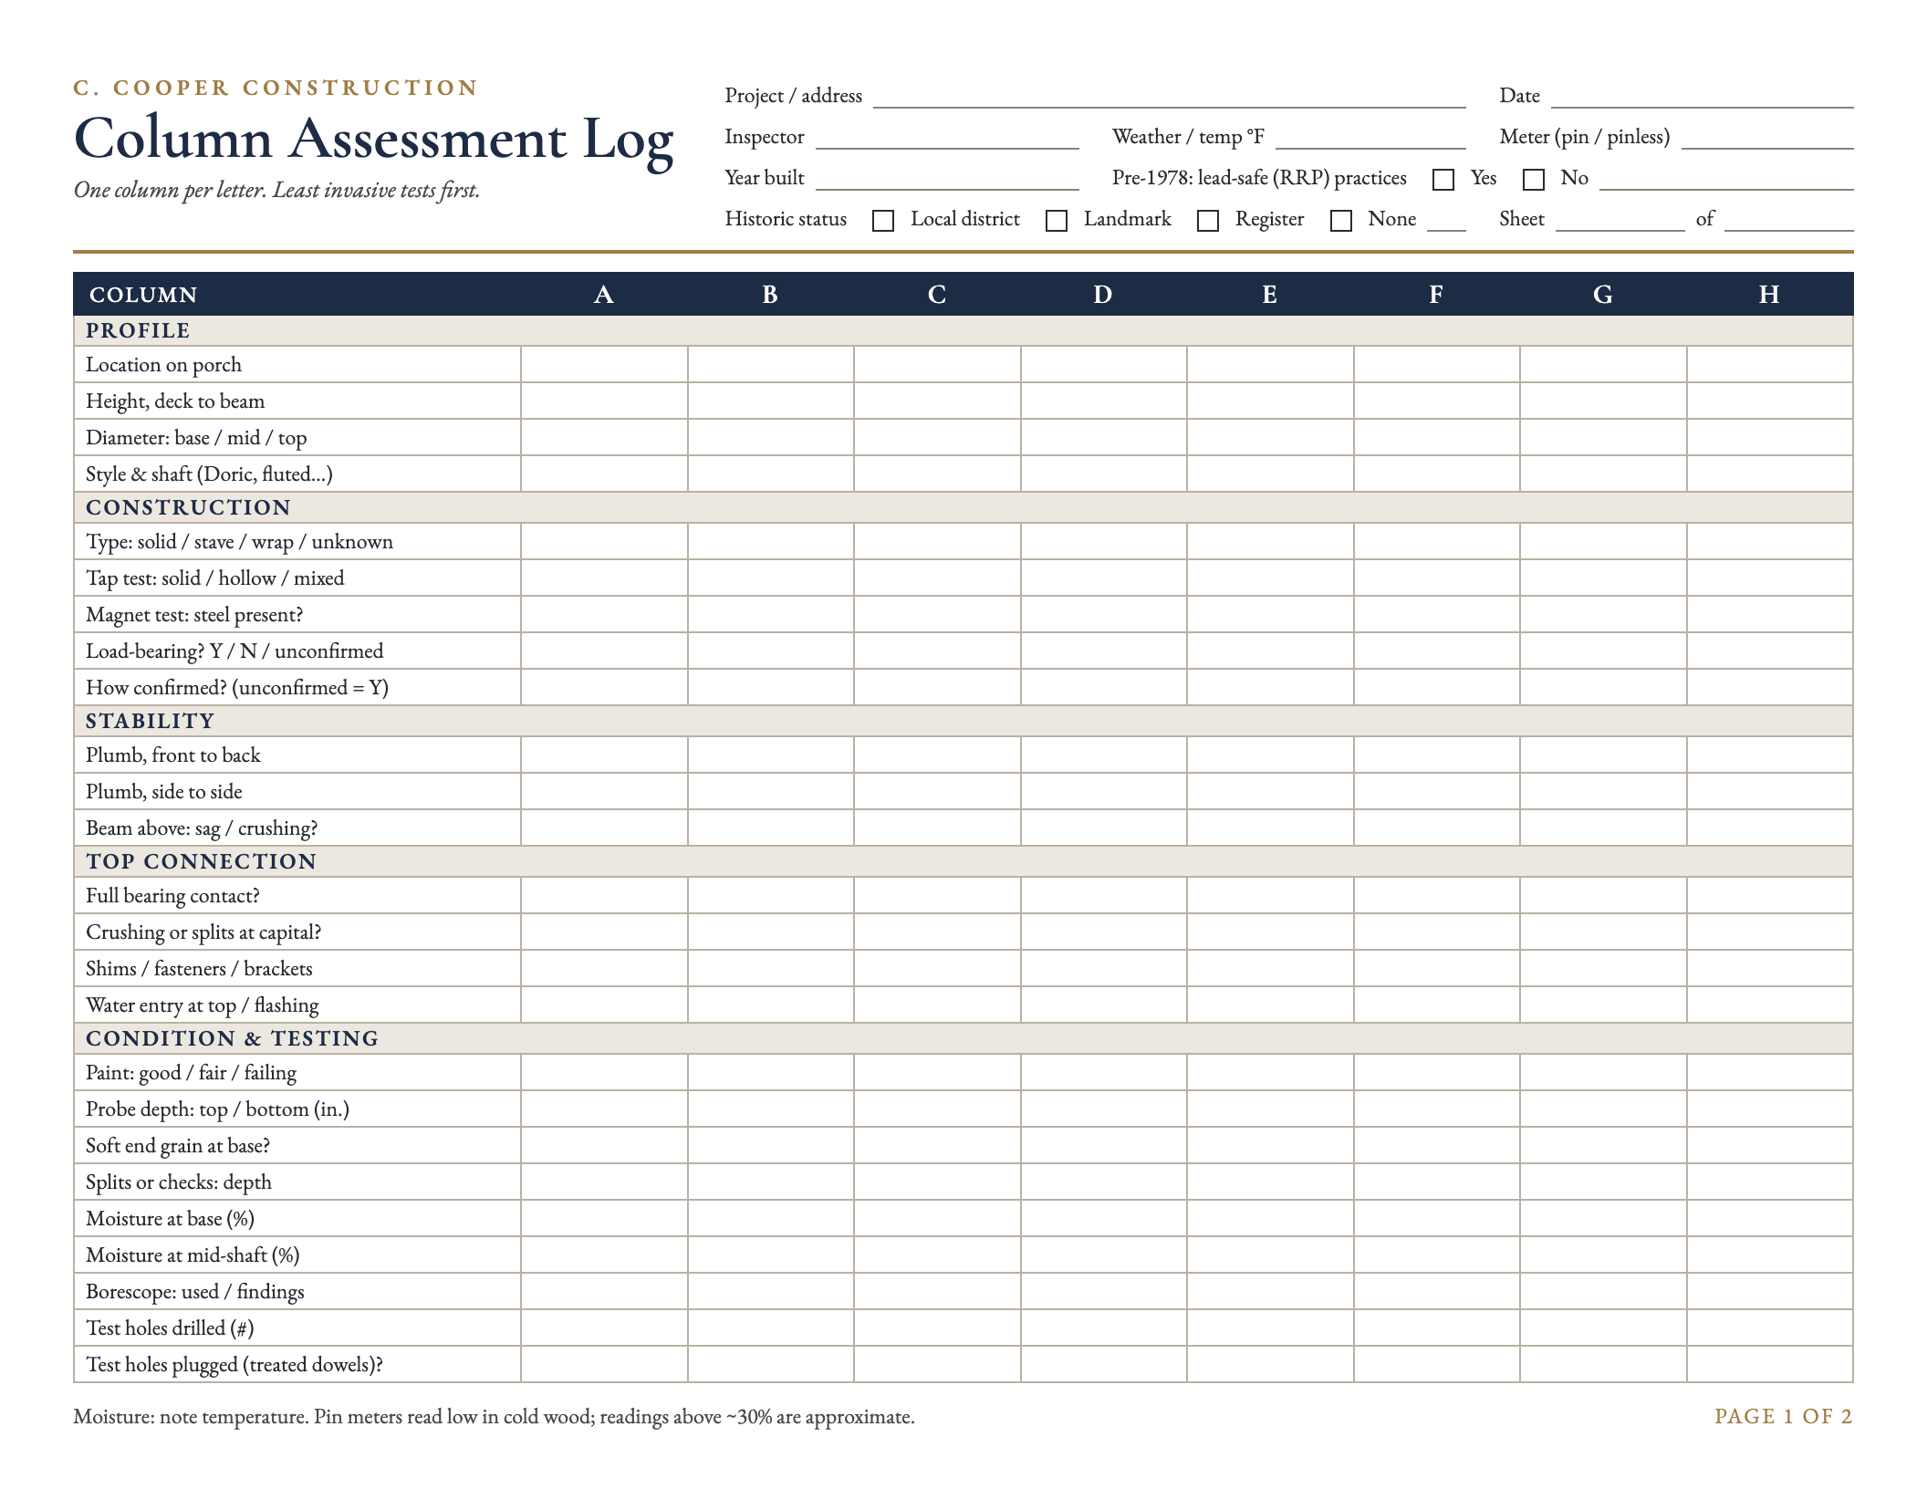Select the TOP CONNECTION section heading
The image size is (1927, 1489).
click(x=202, y=861)
